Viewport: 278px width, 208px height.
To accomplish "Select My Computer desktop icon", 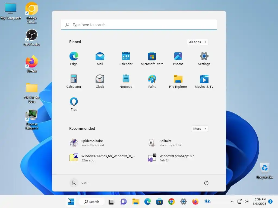I will [11, 11].
